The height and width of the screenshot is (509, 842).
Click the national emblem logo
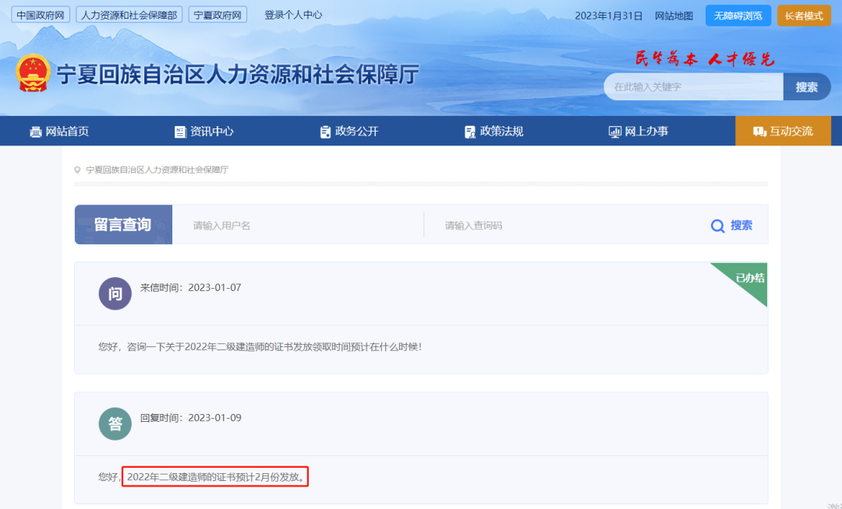[32, 73]
